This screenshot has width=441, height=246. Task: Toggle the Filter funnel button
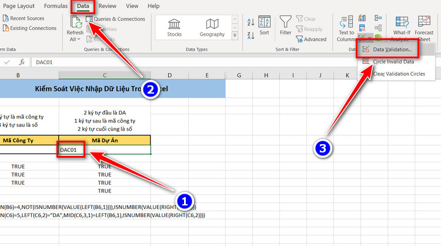pyautogui.click(x=285, y=25)
